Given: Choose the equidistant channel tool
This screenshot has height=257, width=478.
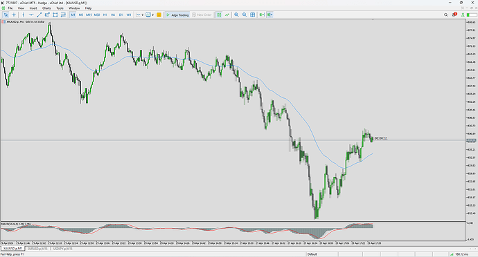Looking at the screenshot, I should coord(47,15).
